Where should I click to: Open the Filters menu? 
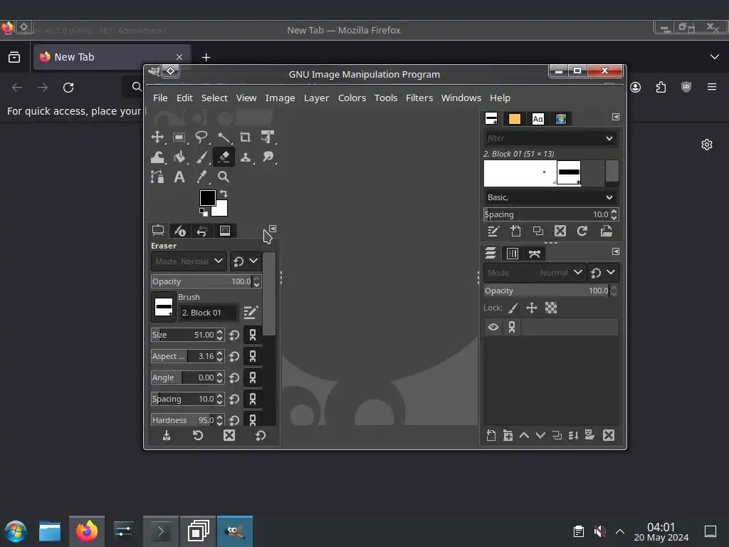click(x=419, y=98)
